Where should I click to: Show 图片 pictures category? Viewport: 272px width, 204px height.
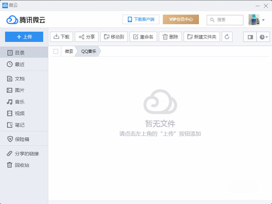24,90
